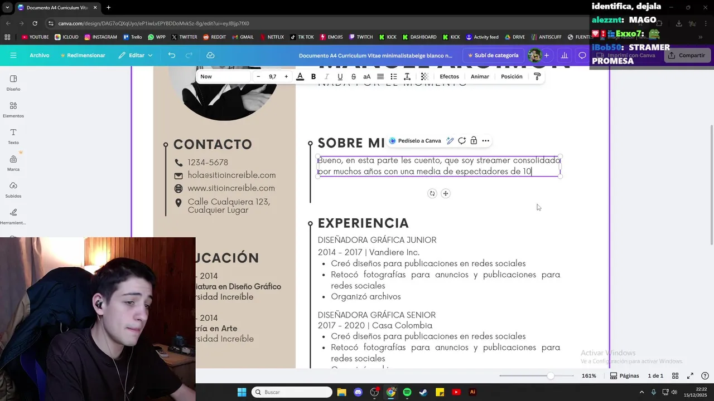The image size is (714, 401).
Task: Change text alignment
Action: (380, 76)
